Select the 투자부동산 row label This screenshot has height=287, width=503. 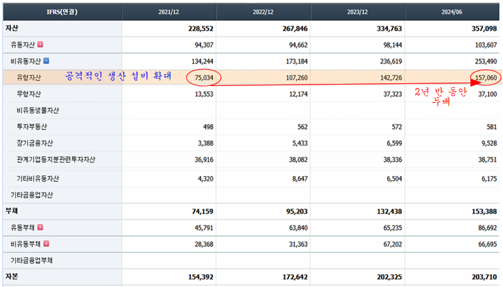pos(33,127)
